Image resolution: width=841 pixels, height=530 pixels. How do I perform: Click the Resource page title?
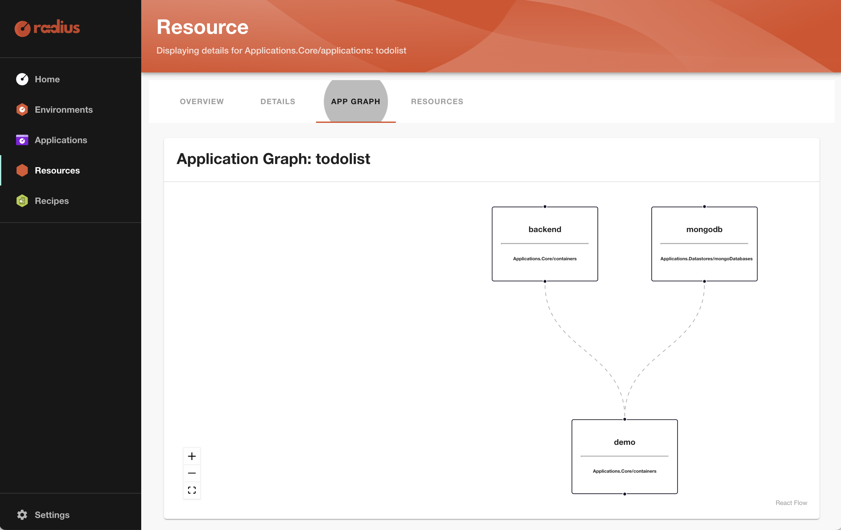coord(203,27)
